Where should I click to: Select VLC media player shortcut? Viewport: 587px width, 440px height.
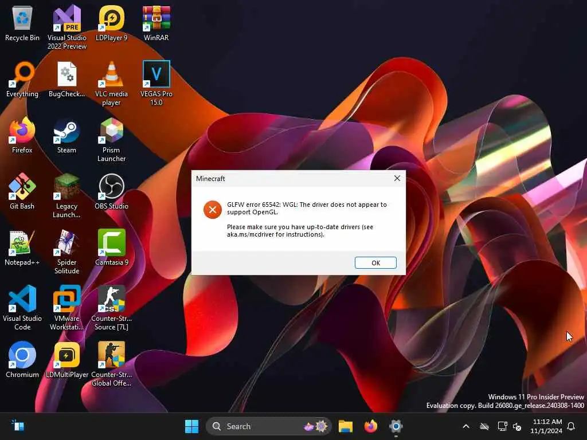pyautogui.click(x=112, y=84)
